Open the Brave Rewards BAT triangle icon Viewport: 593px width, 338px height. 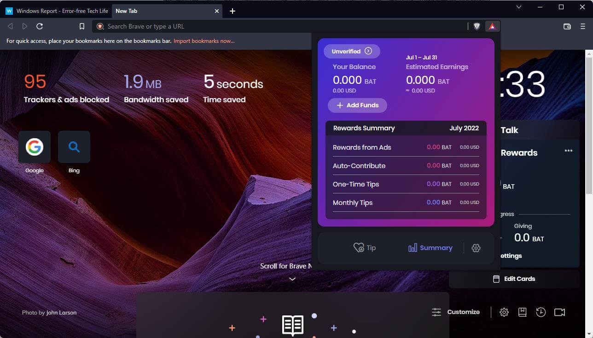[x=492, y=26]
